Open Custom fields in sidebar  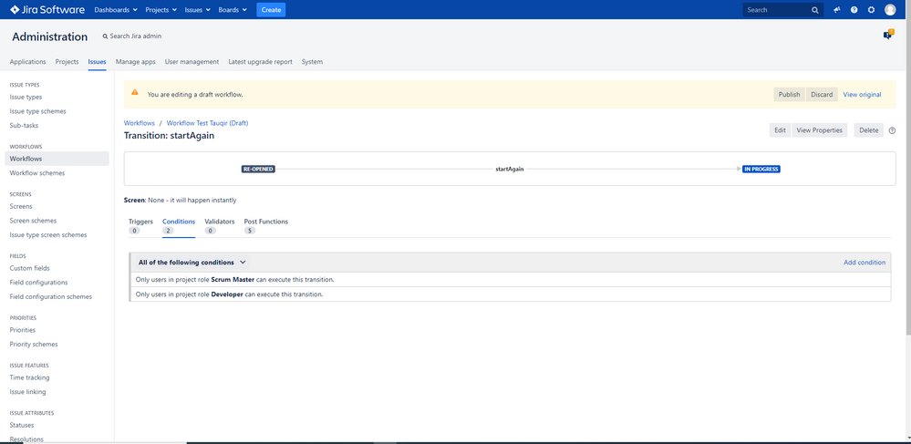(x=29, y=268)
